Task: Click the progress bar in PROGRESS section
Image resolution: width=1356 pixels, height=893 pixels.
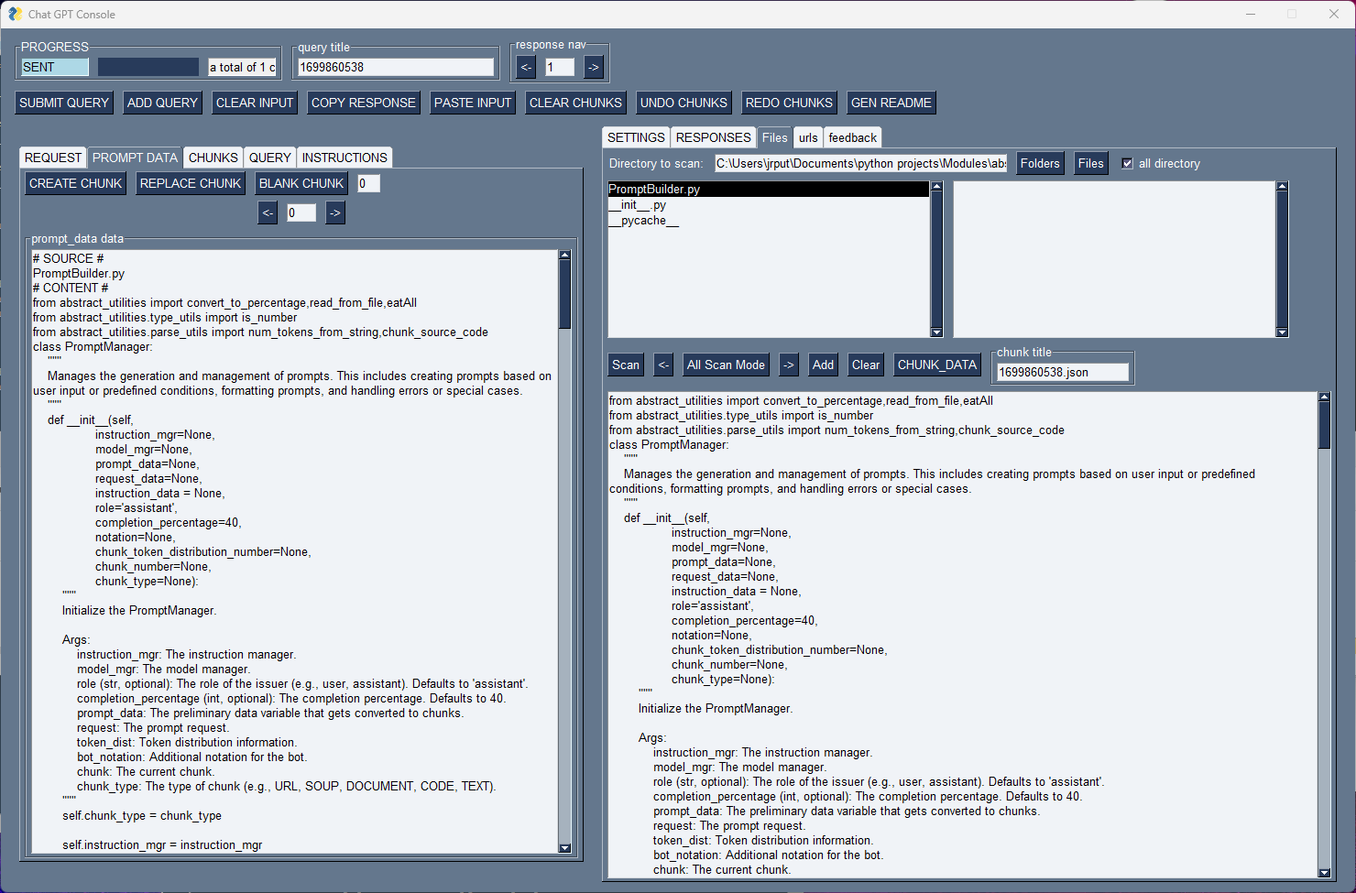Action: 148,67
